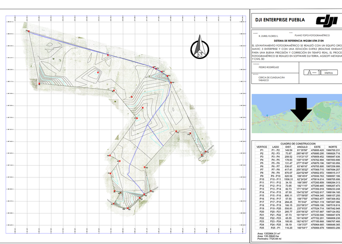Click the angle value 285°49'15"
Screen dimensions: 342x244
click(x=302, y=153)
